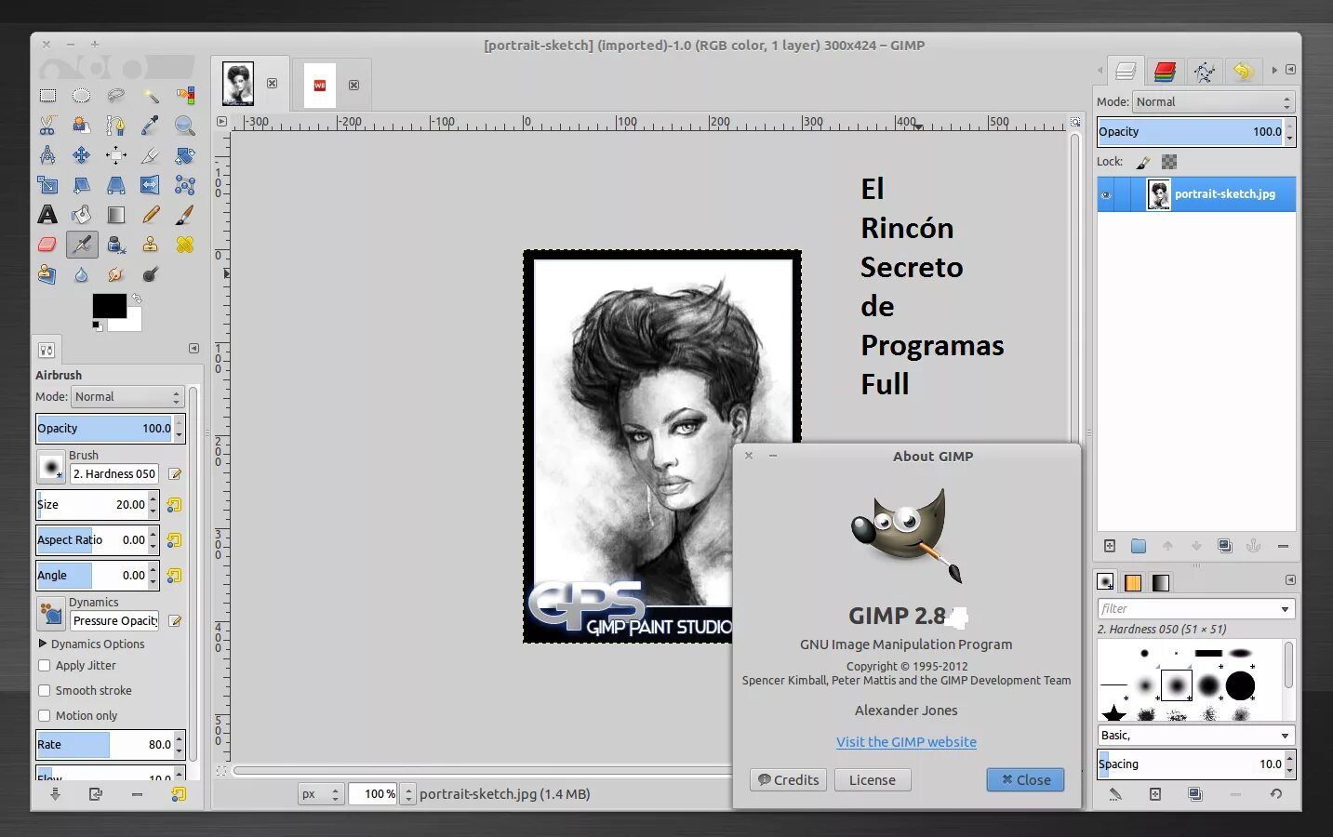Select the Eraser tool
The width and height of the screenshot is (1333, 837).
(47, 245)
